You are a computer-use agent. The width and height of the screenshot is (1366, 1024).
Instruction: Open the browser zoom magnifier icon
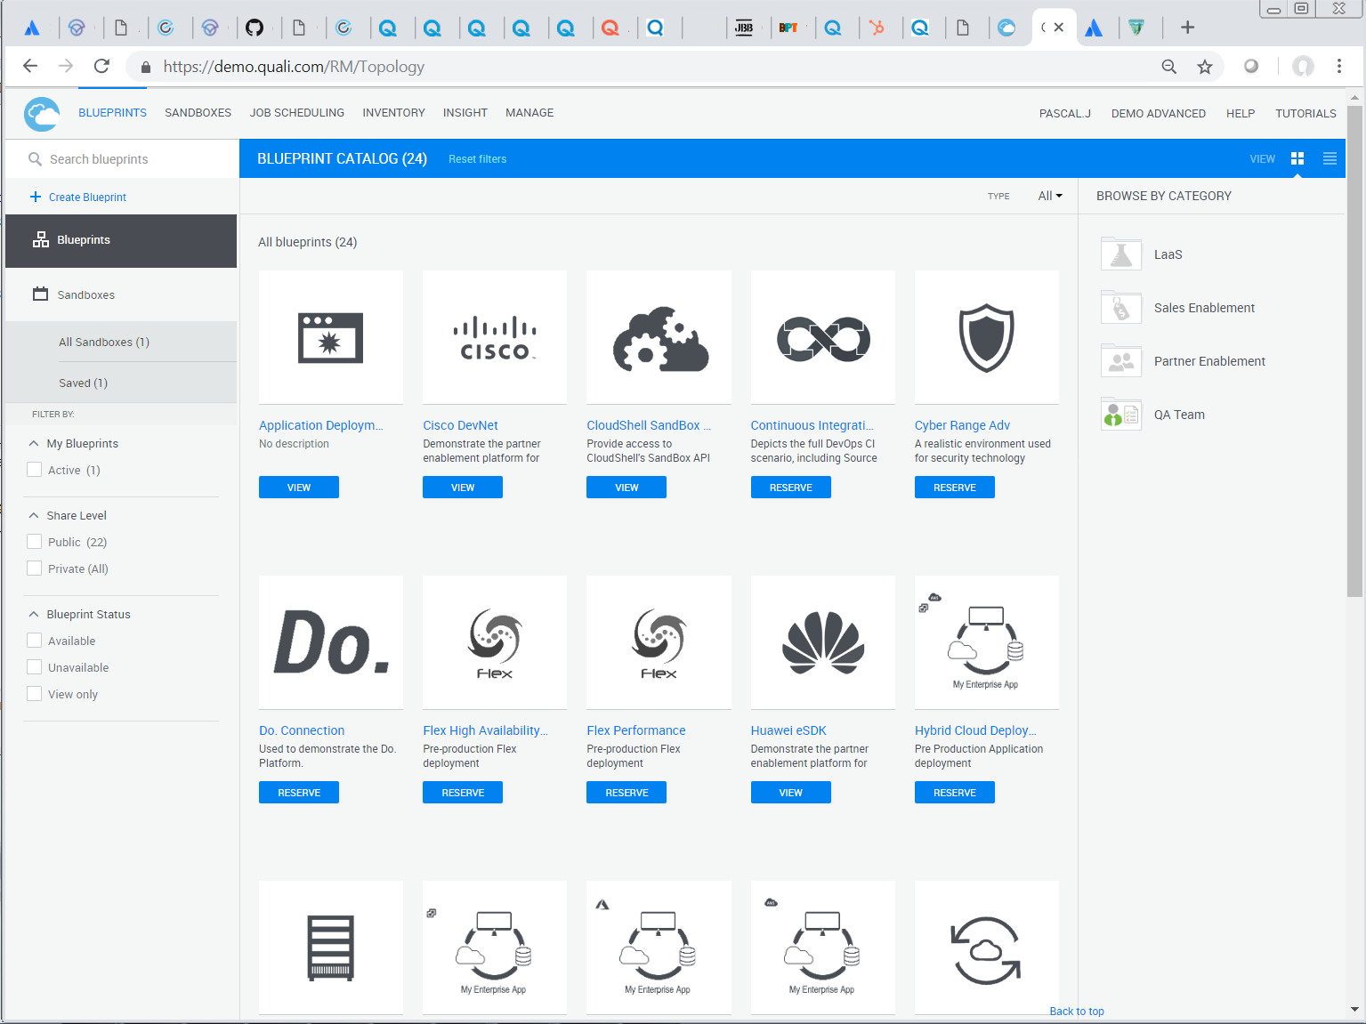tap(1169, 67)
